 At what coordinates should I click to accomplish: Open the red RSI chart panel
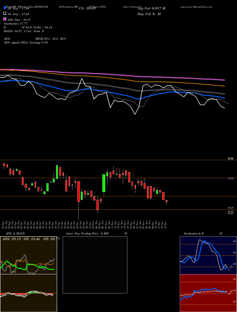208,293
